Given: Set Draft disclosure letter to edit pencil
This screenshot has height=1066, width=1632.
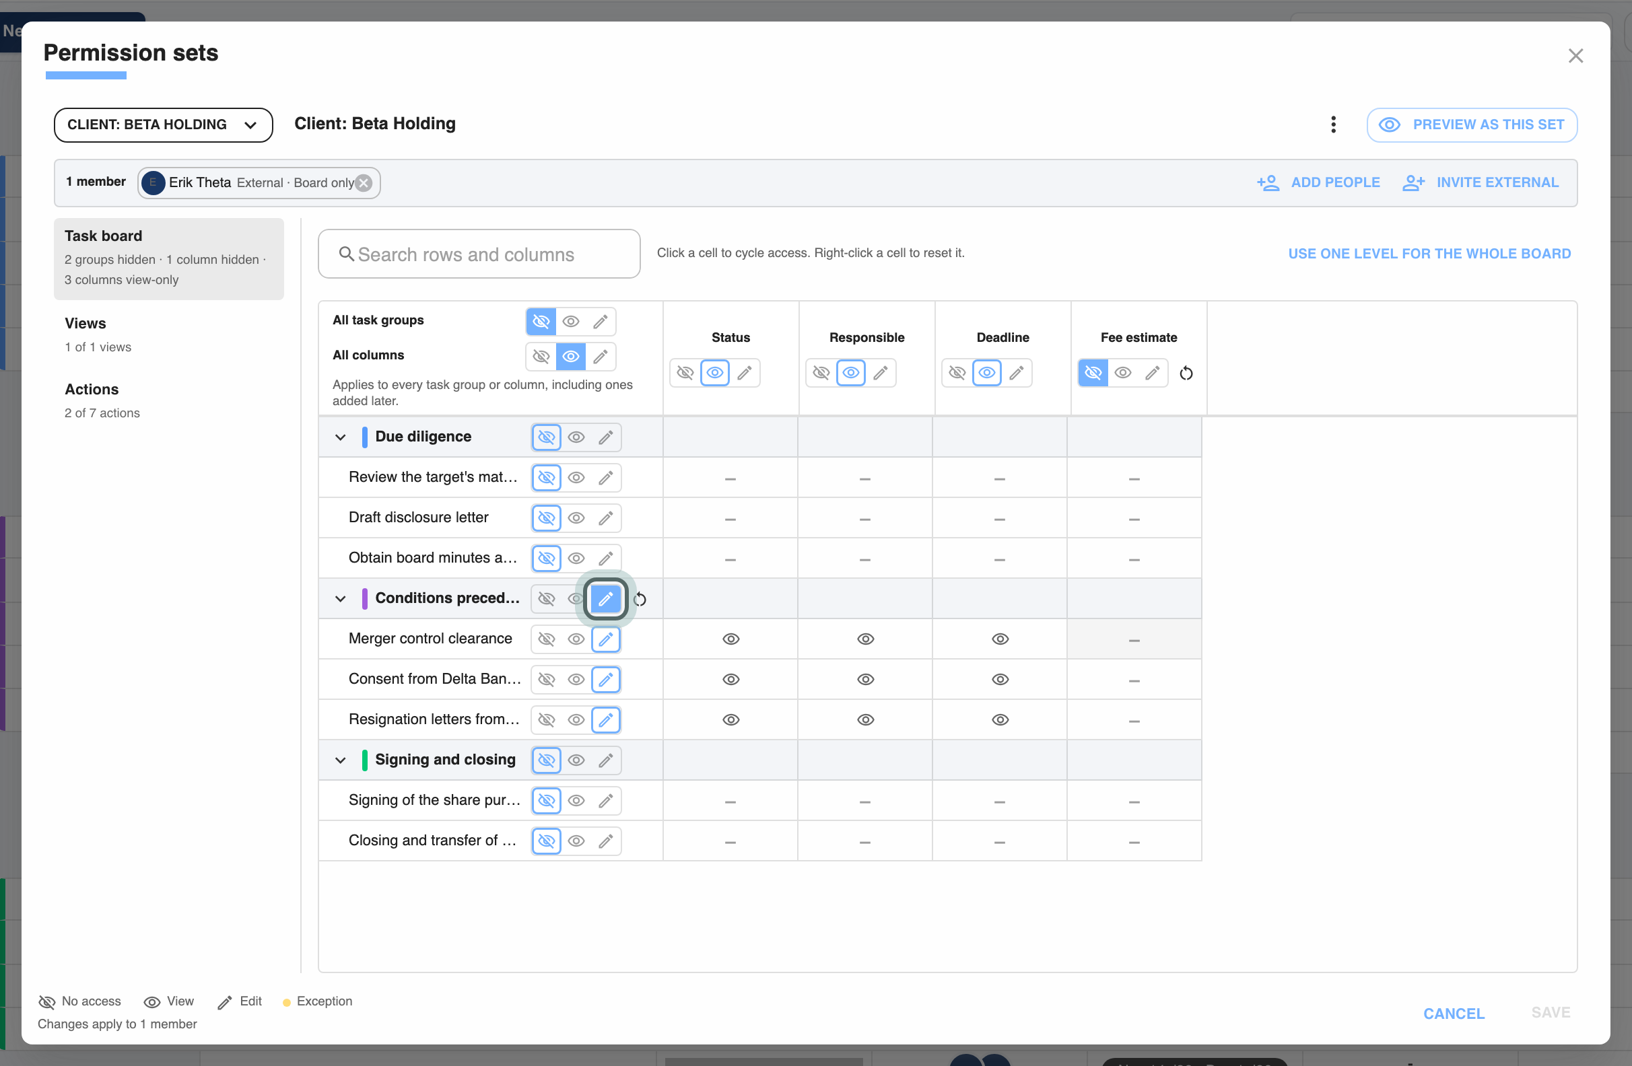Looking at the screenshot, I should click(x=605, y=518).
